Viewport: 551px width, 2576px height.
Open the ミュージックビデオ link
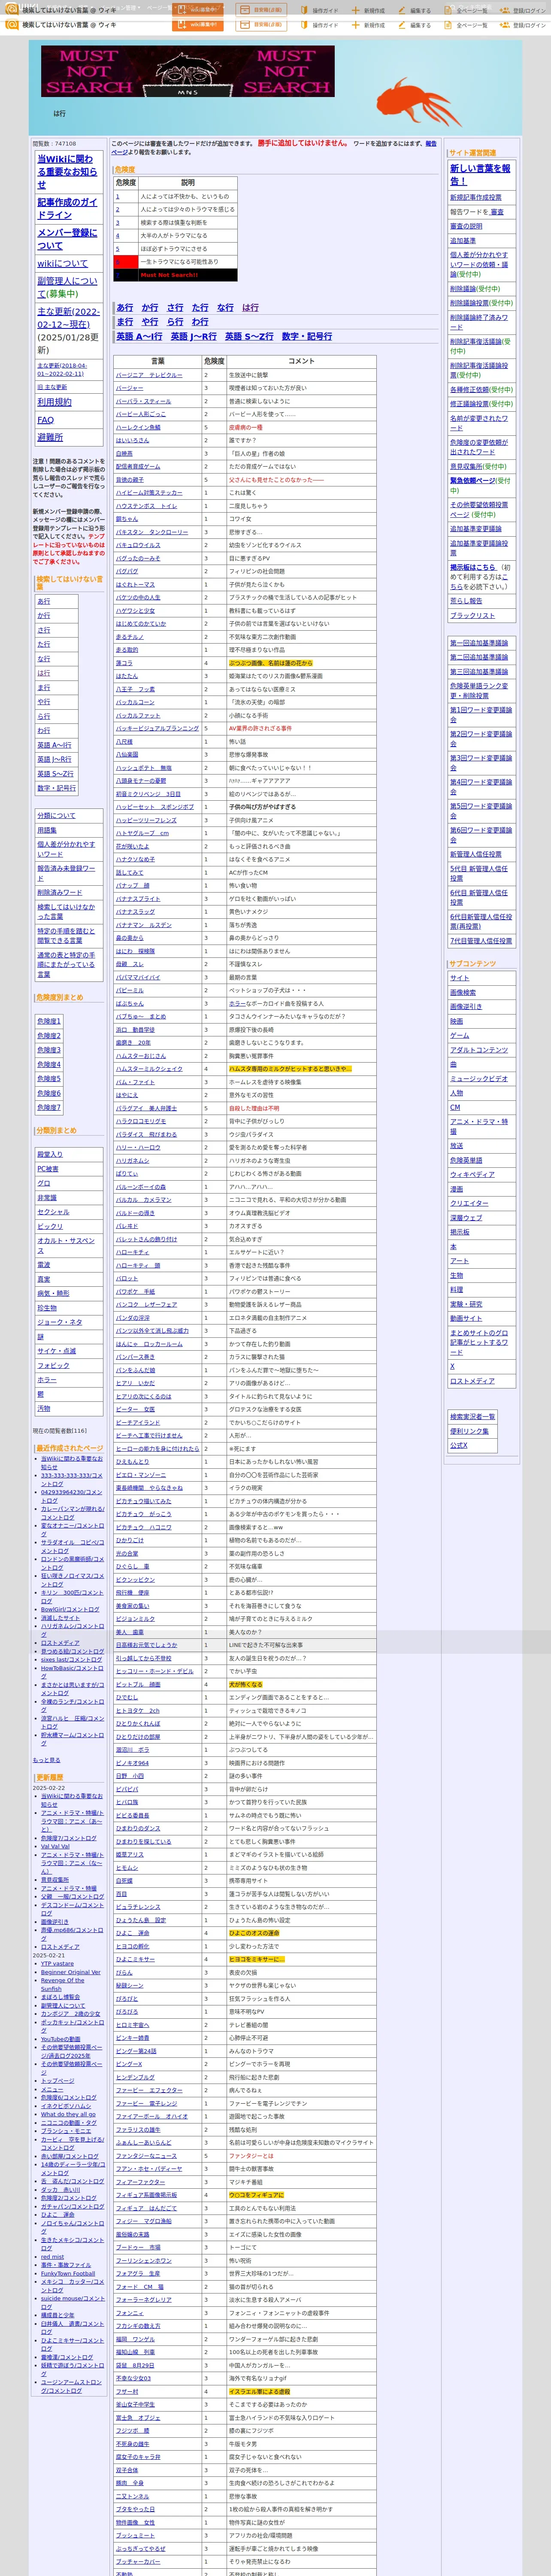click(x=479, y=1079)
